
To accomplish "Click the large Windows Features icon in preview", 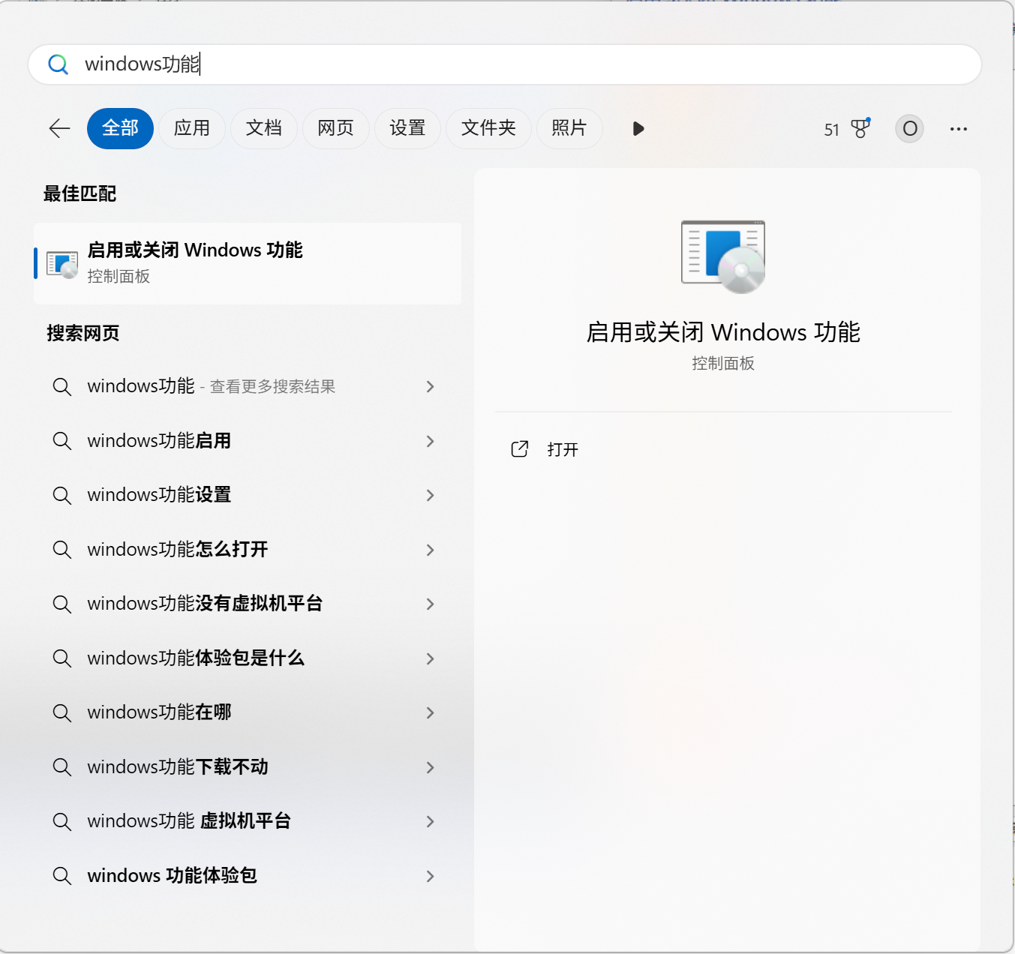I will pyautogui.click(x=723, y=256).
